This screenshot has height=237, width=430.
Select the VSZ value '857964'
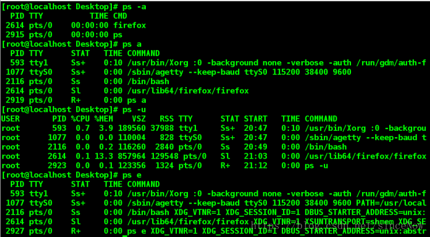(x=132, y=156)
